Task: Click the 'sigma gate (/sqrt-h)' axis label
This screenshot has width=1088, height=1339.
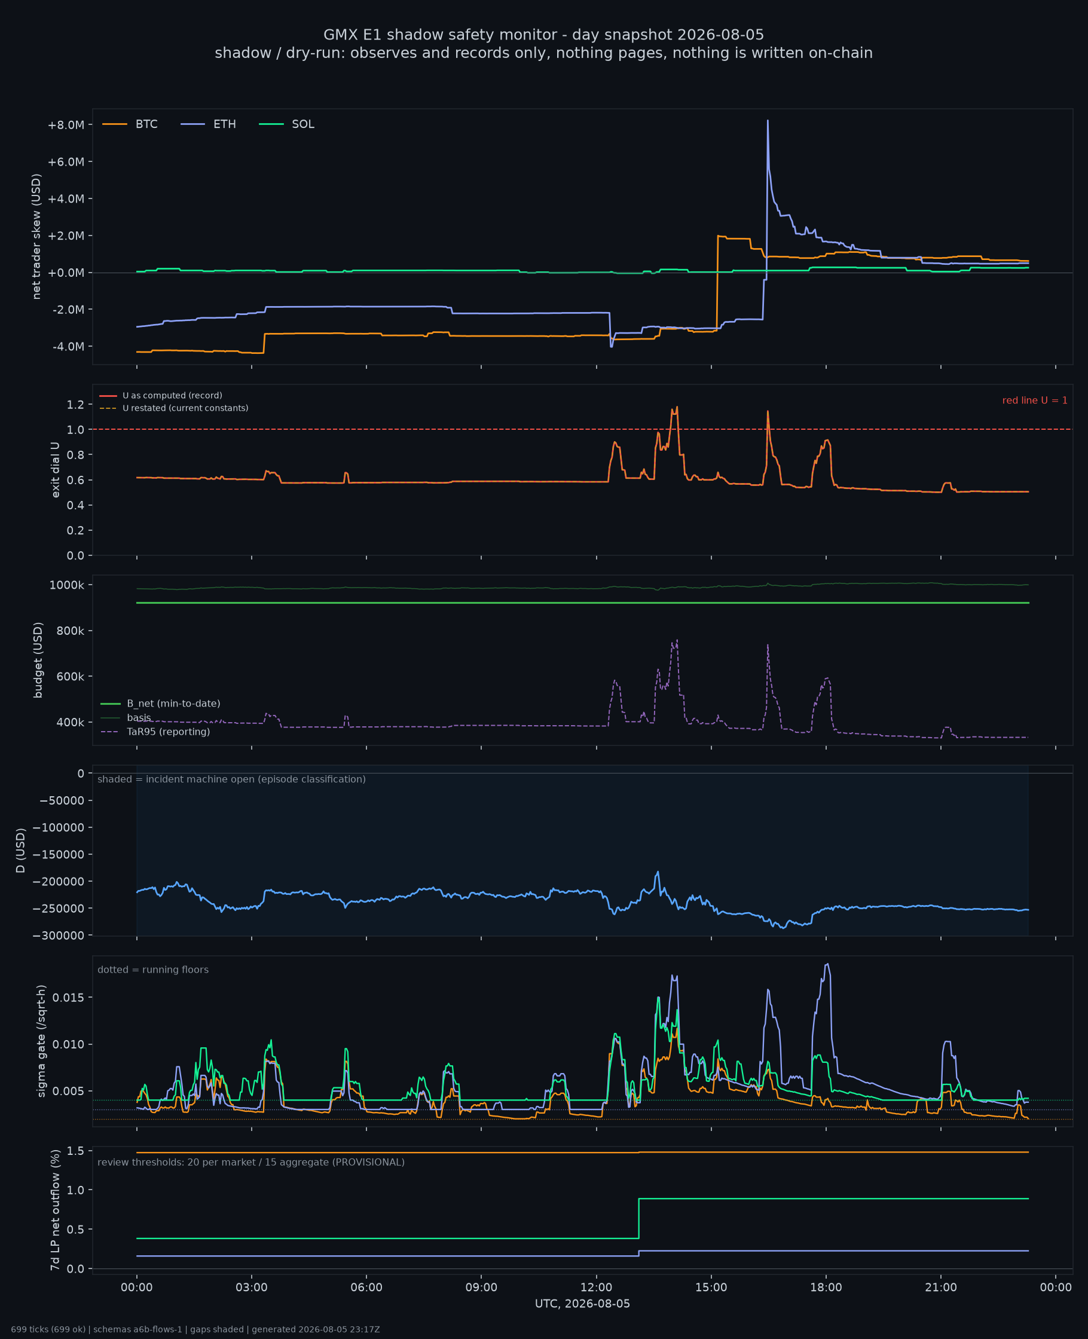Action: (41, 1041)
